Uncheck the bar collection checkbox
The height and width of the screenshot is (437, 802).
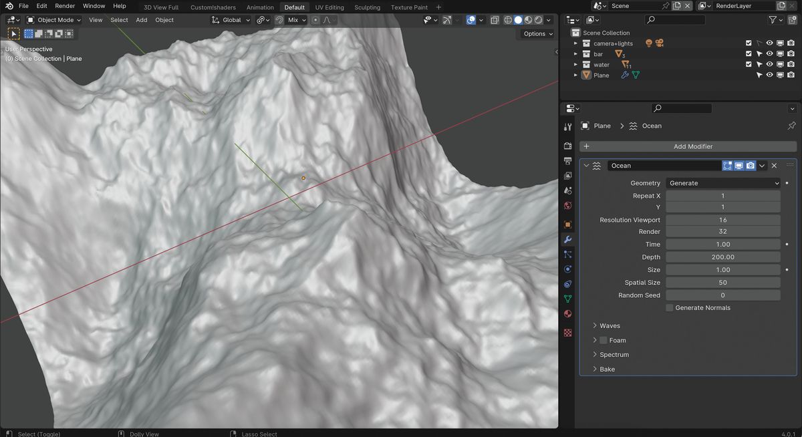(x=749, y=53)
